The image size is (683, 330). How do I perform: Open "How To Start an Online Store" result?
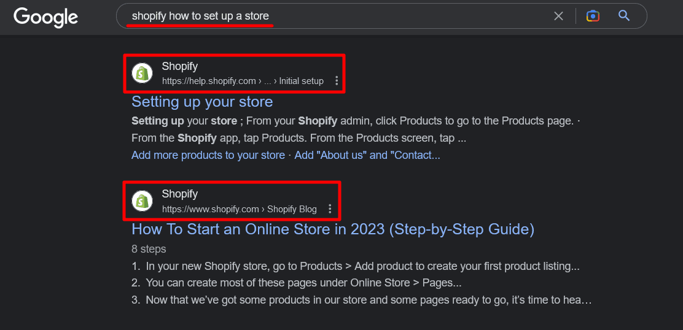click(x=333, y=229)
